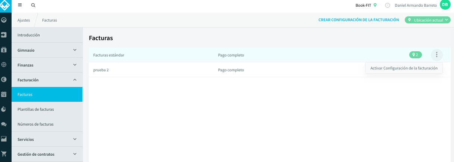This screenshot has width=454, height=162.
Task: Open the euro finance icon in sidebar
Action: pos(4,79)
